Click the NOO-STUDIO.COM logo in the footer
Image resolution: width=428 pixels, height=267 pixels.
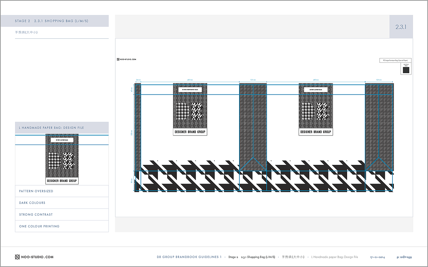click(34, 257)
